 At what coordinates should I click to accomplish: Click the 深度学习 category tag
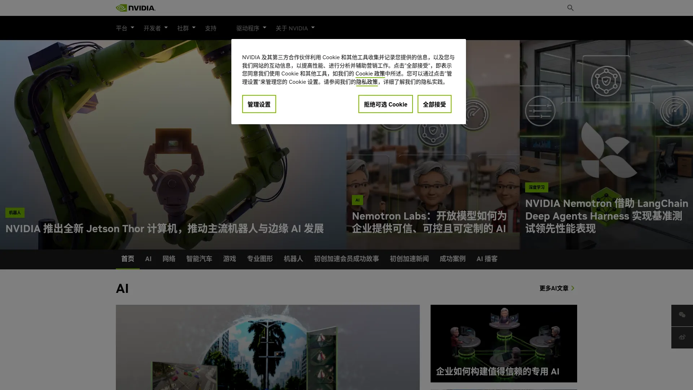coord(536,187)
